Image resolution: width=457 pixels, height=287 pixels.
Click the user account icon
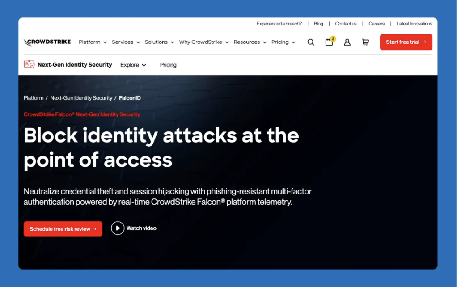(x=347, y=42)
